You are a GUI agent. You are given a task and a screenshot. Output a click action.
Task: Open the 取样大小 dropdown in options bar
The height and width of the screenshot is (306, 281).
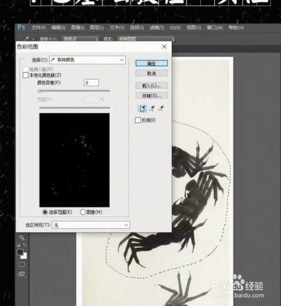80,39
